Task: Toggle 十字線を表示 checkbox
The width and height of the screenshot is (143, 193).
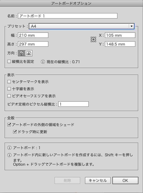Action: coord(9,89)
